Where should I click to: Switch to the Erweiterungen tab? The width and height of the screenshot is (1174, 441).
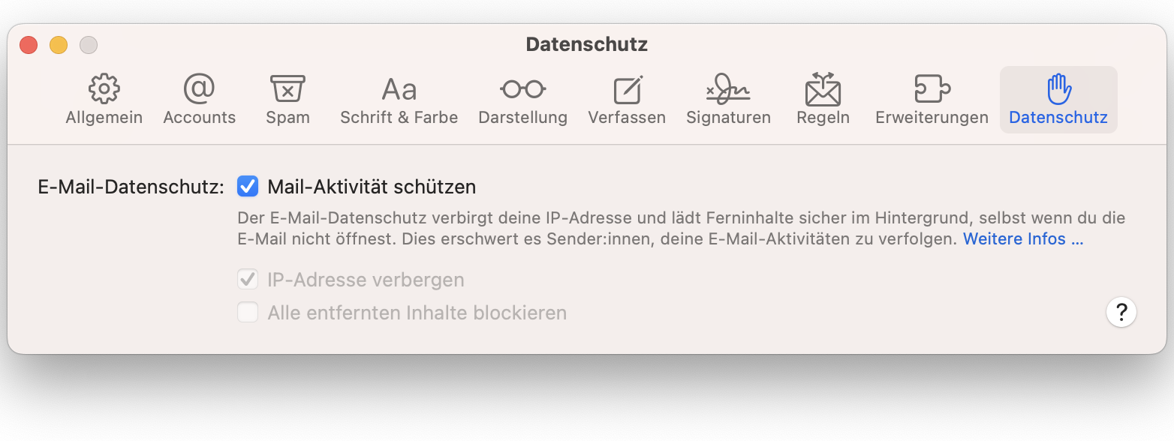coord(932,118)
